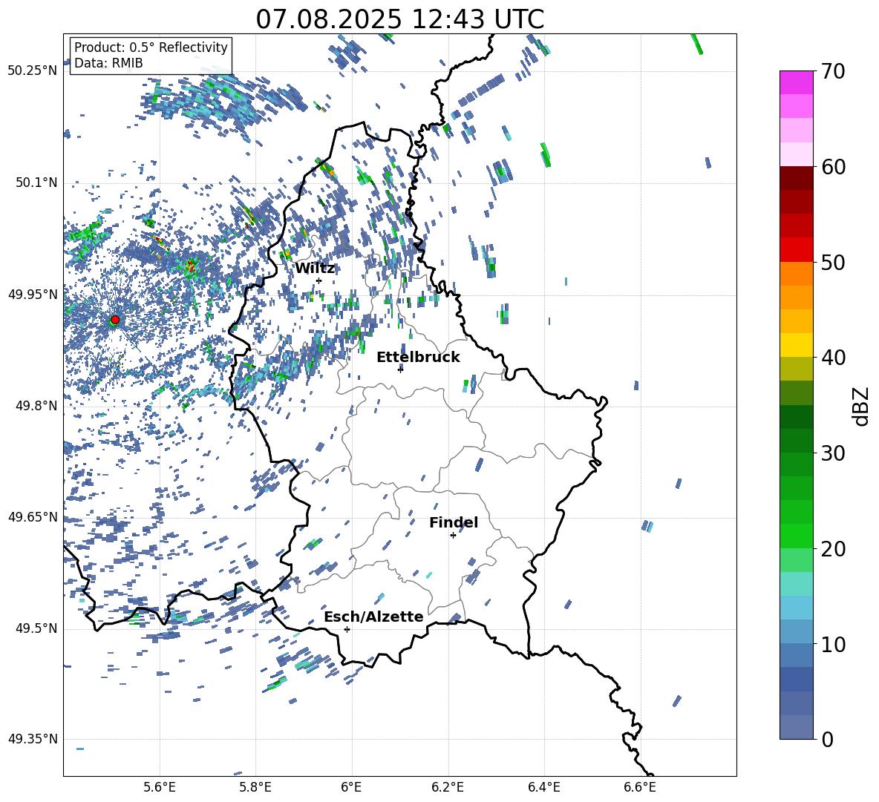Click the light blue colorbar segment near 13 dBZ
Viewport: 879px width, 802px height.
coord(796,608)
